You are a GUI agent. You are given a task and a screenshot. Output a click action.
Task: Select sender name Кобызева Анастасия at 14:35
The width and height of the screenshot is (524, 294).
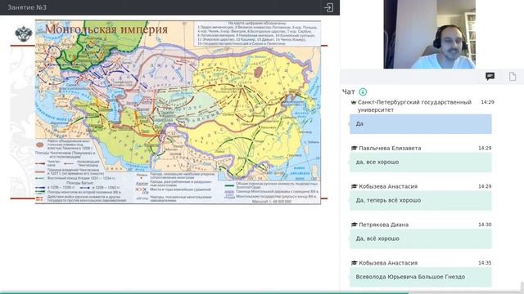tap(388, 263)
